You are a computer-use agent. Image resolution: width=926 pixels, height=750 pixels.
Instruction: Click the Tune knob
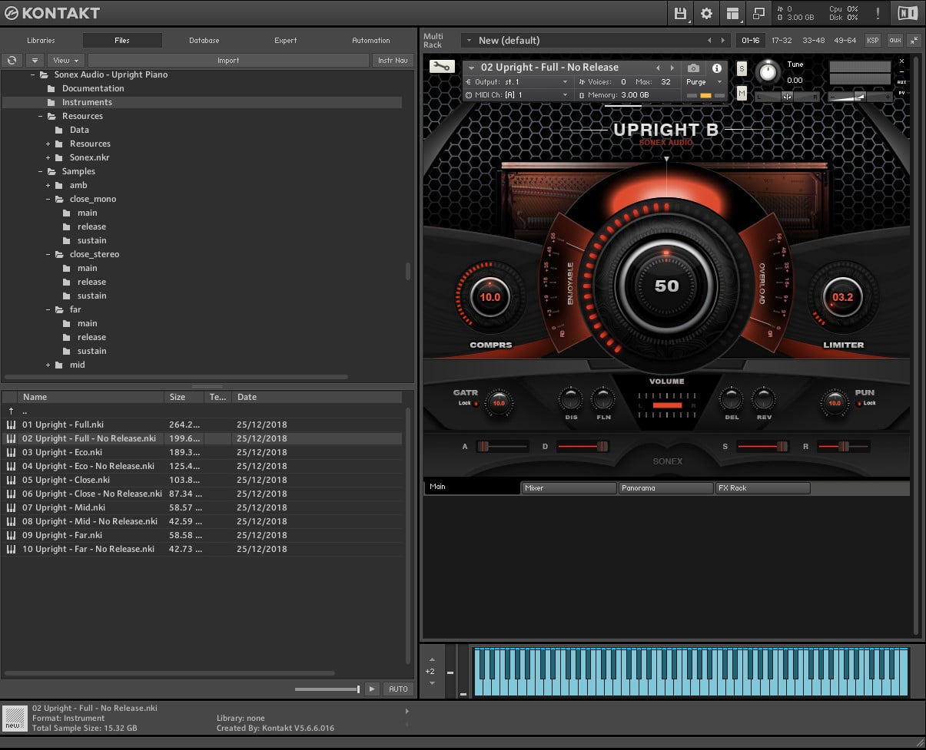tap(768, 71)
